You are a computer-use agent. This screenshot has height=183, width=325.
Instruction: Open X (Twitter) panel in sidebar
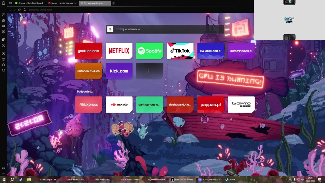pos(4,45)
